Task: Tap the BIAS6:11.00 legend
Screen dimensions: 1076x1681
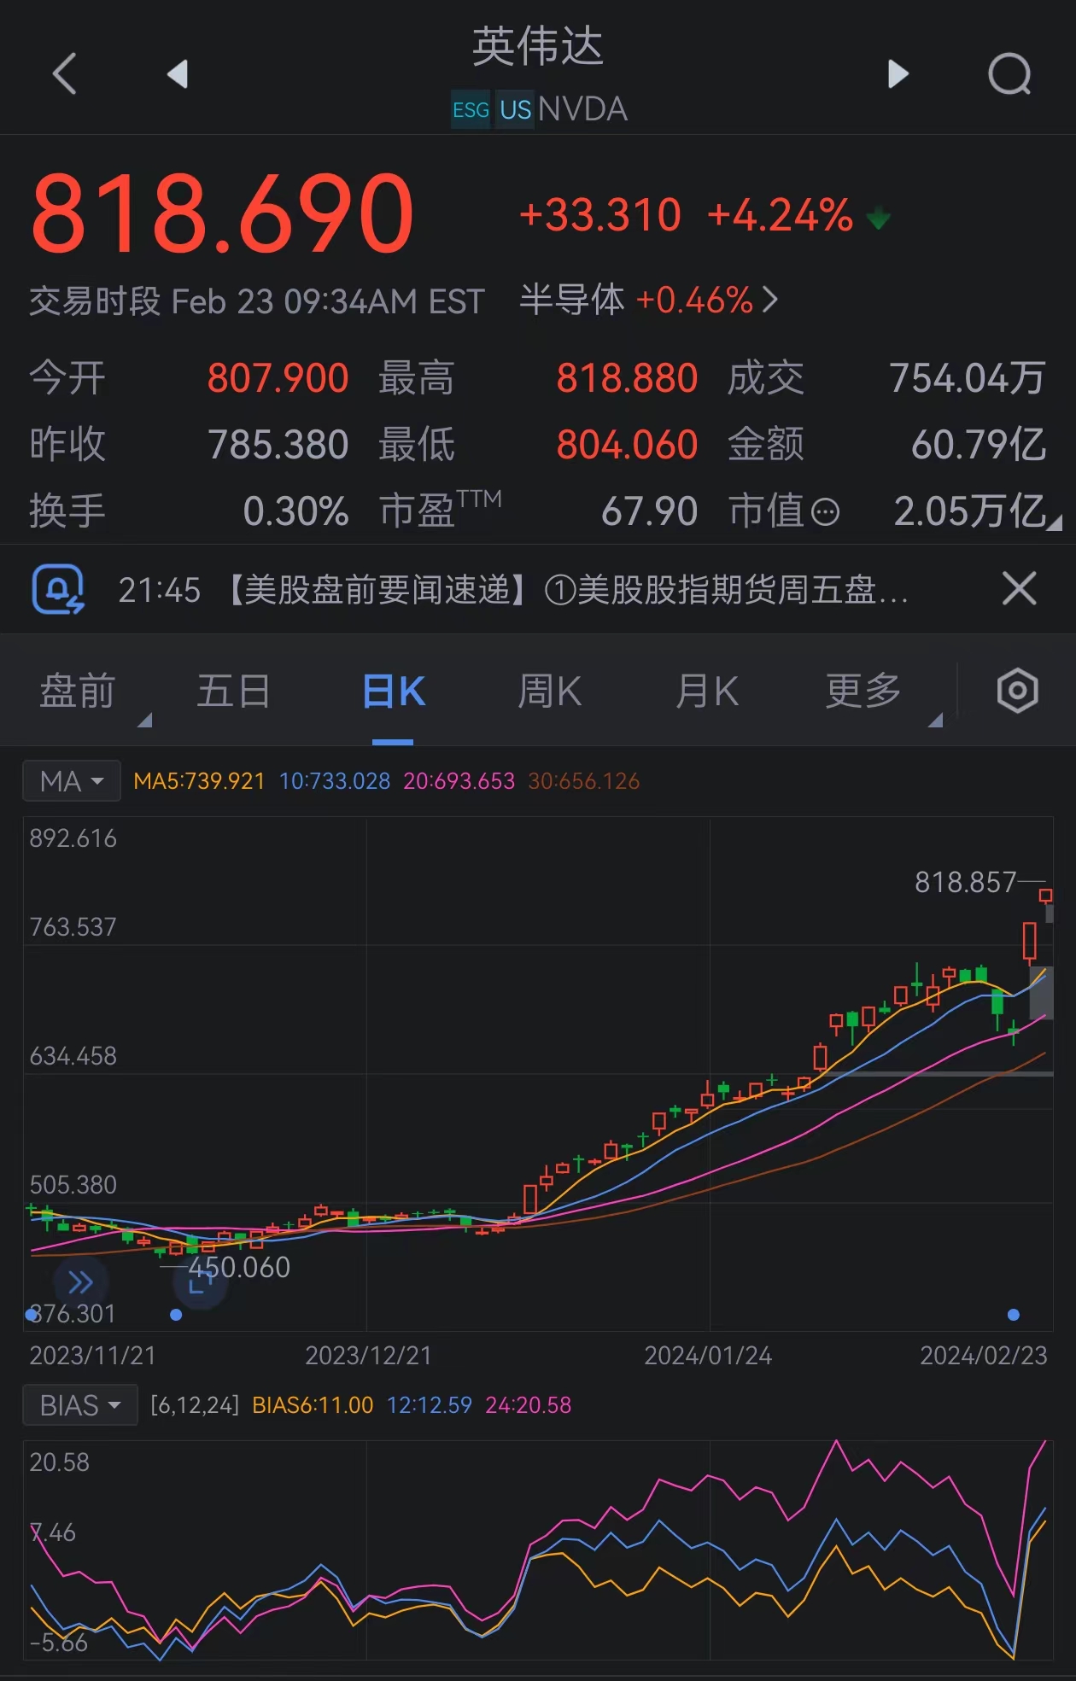Action: click(313, 1405)
